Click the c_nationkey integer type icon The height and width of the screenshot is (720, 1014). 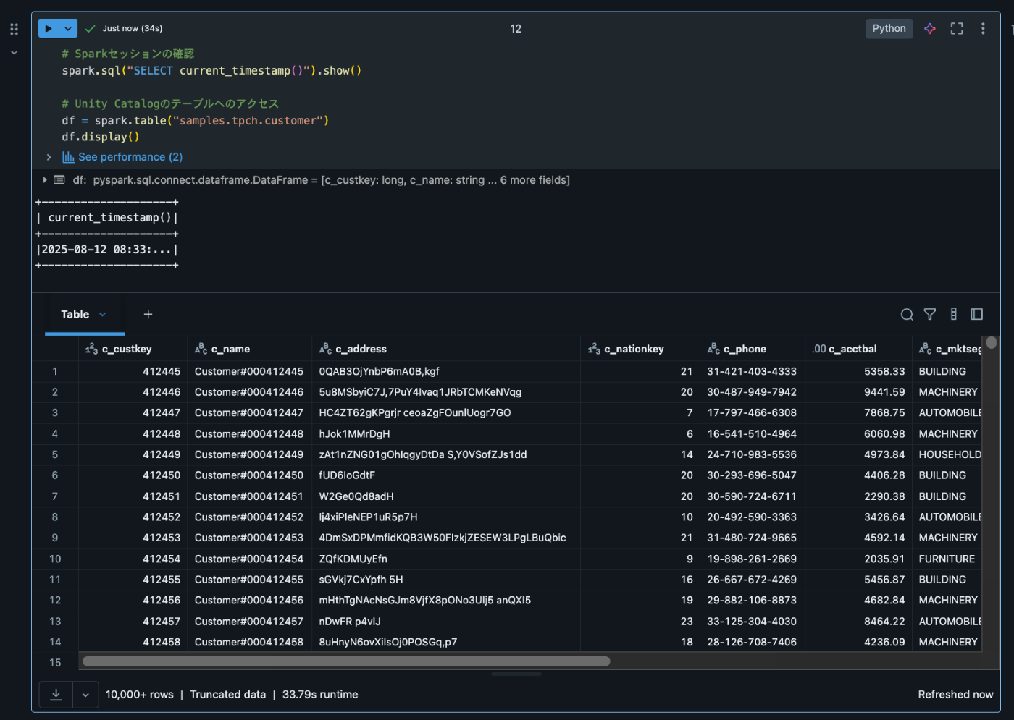pos(594,349)
